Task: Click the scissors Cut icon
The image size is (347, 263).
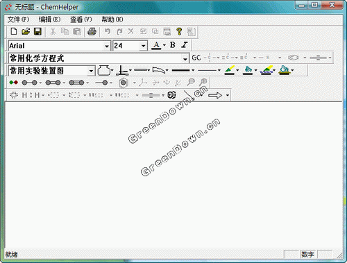Action: (53, 31)
